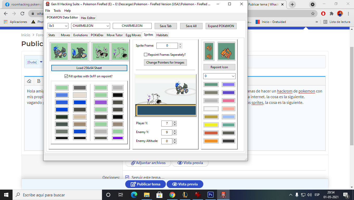354x200 pixels.
Task: Open Chrome from the Windows taskbar
Action: 172,195
